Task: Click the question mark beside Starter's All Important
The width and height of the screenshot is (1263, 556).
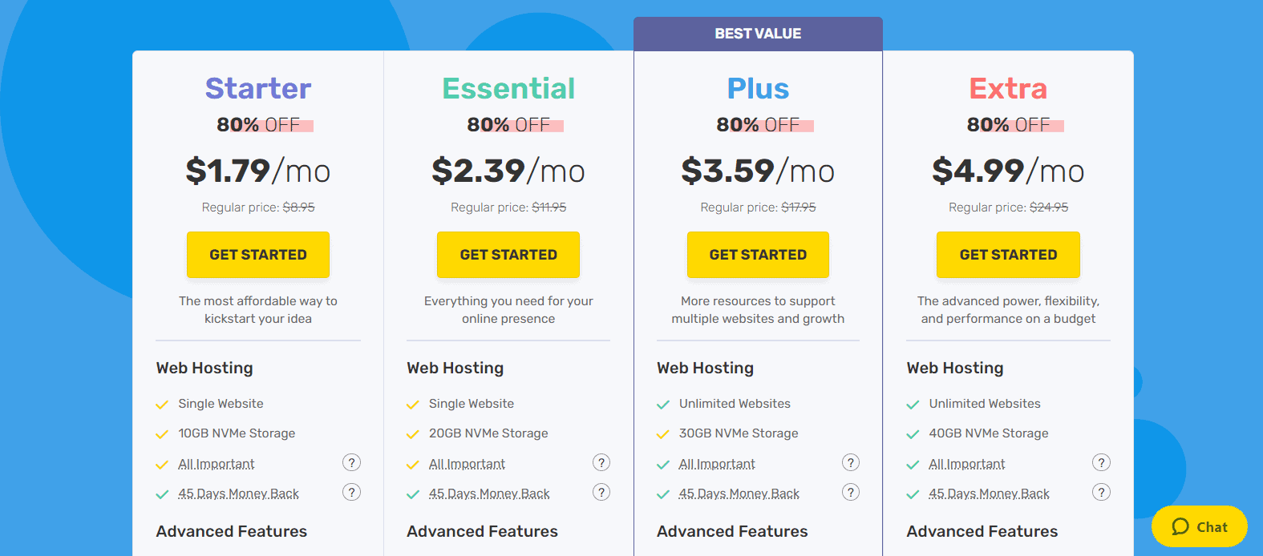Action: tap(352, 462)
